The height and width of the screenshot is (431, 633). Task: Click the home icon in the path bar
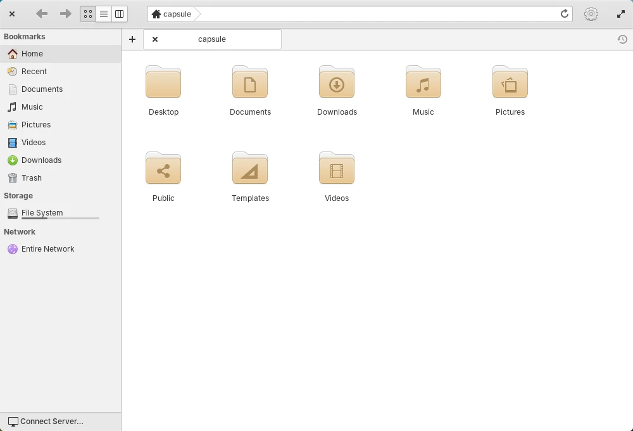[x=156, y=14]
